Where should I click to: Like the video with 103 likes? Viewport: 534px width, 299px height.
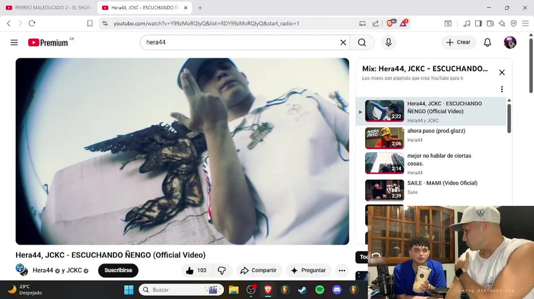[x=196, y=270]
